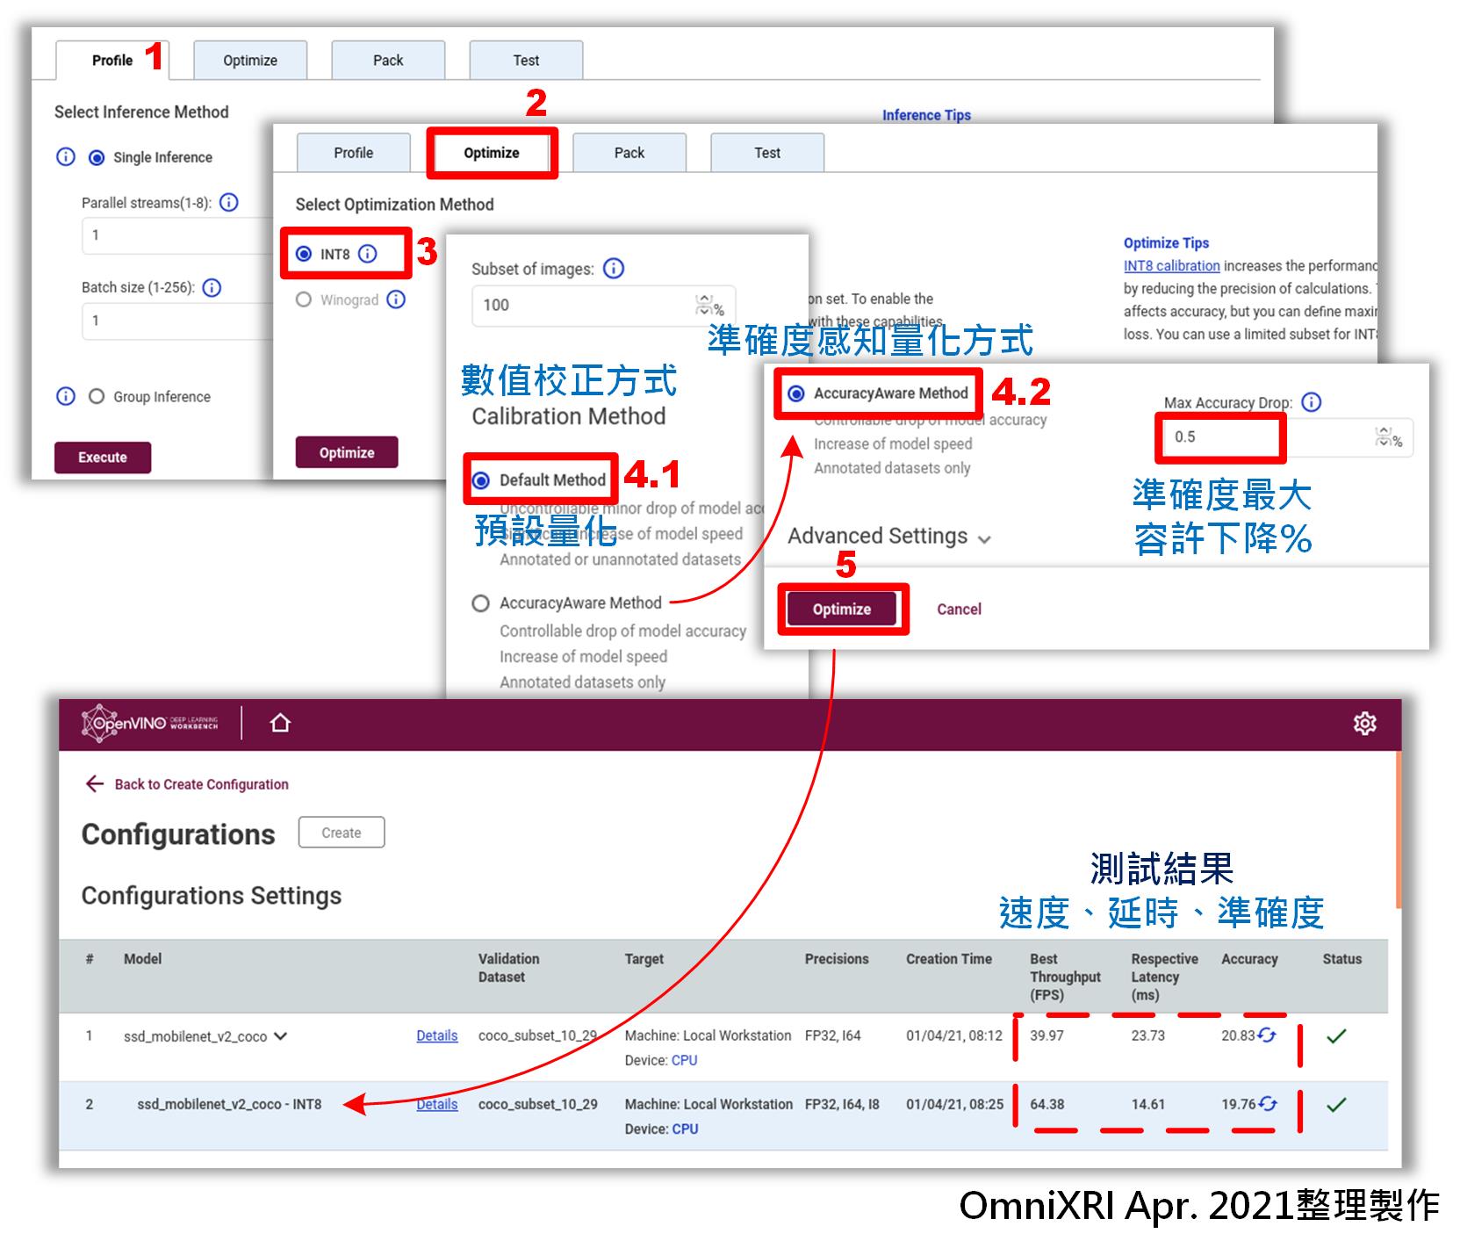Click the Optimize button next to Cancel

click(842, 609)
